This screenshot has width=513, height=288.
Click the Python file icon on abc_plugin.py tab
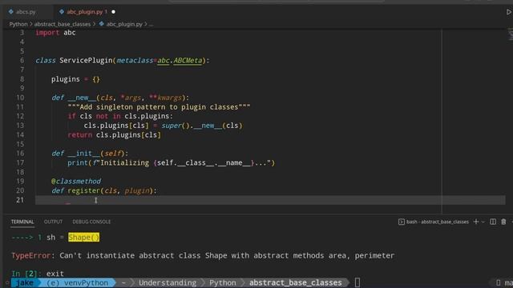[x=62, y=12]
